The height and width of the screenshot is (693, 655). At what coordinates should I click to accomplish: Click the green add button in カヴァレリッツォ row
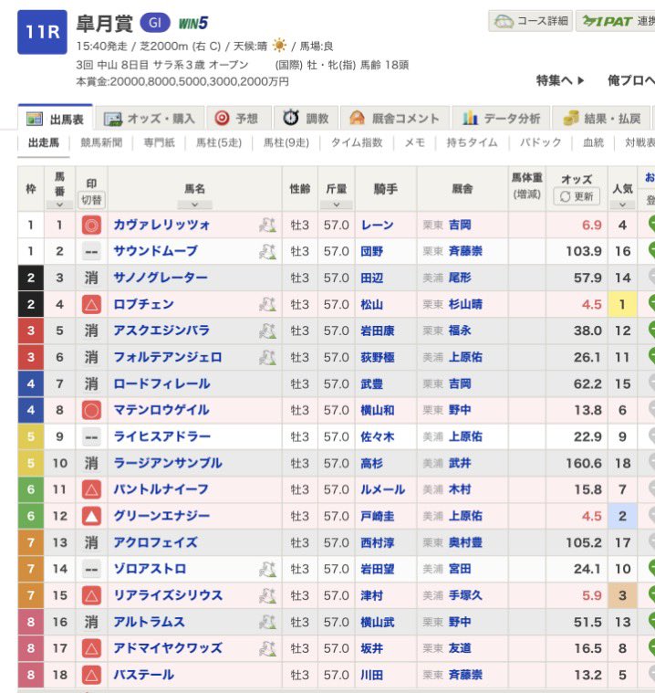point(651,224)
